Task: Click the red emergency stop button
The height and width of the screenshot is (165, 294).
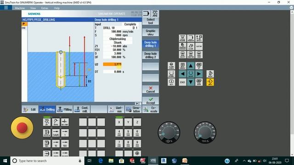Action: (x=22, y=127)
